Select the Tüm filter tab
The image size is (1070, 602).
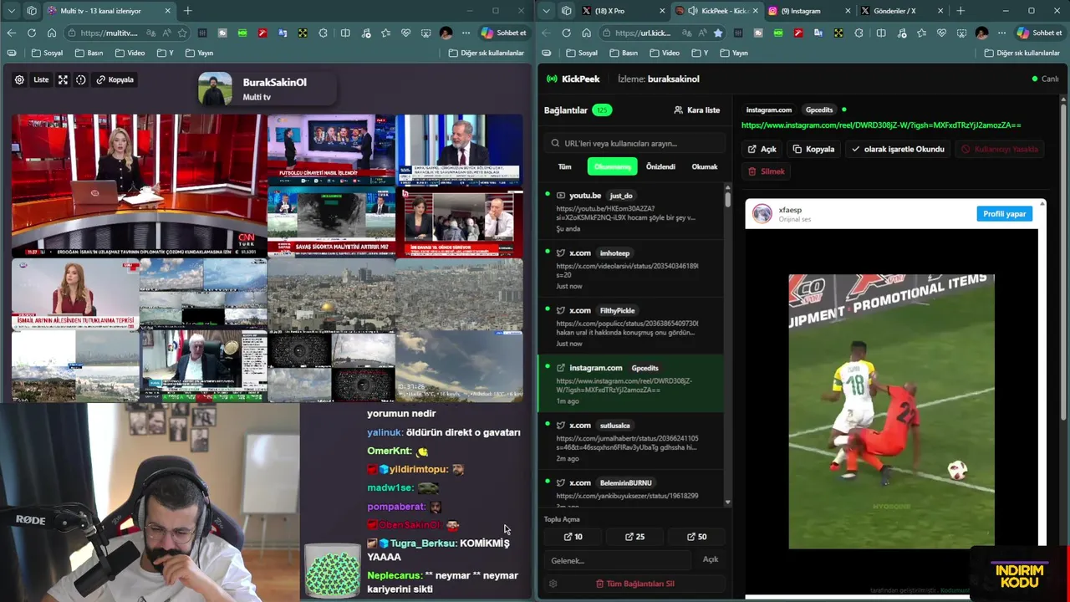click(565, 166)
